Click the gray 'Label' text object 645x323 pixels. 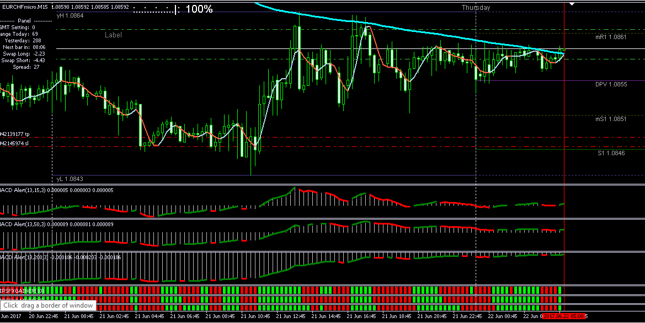[113, 35]
